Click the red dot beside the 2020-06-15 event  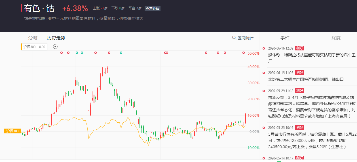(x=264, y=73)
